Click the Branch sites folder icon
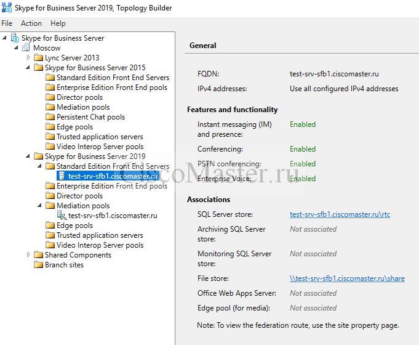This screenshot has width=419, height=345. [x=39, y=264]
